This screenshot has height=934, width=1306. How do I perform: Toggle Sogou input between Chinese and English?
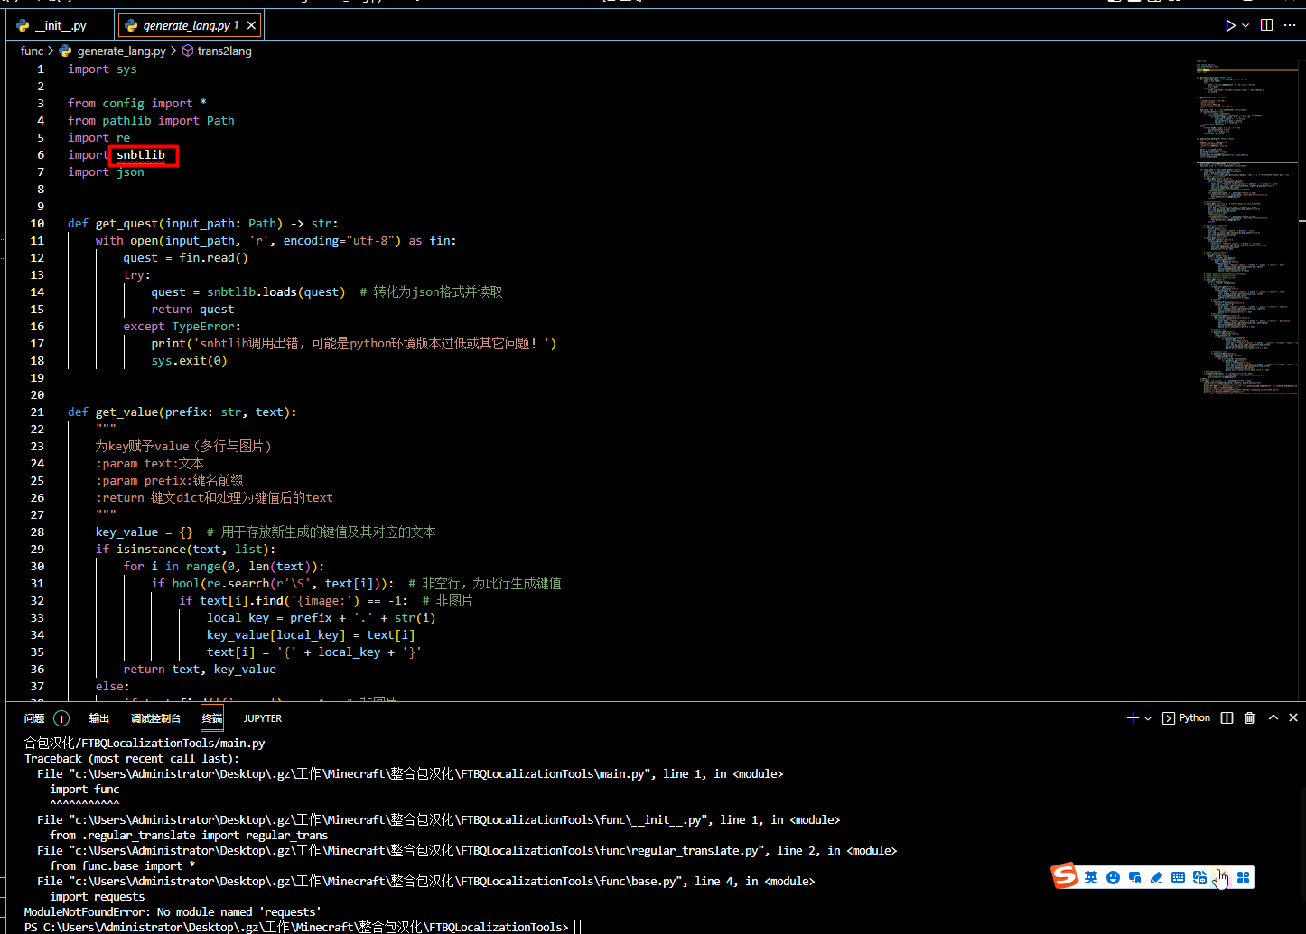click(x=1090, y=876)
